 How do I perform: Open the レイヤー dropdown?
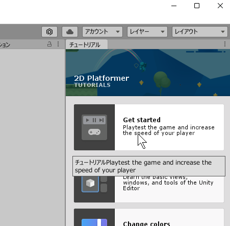(x=147, y=32)
